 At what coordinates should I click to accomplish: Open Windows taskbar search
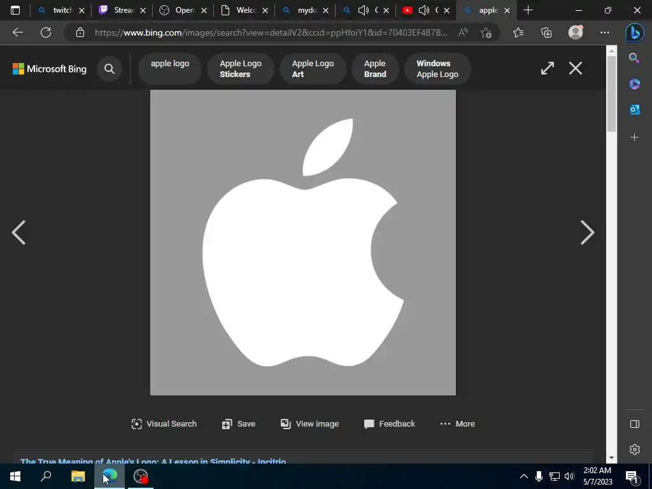(x=46, y=476)
